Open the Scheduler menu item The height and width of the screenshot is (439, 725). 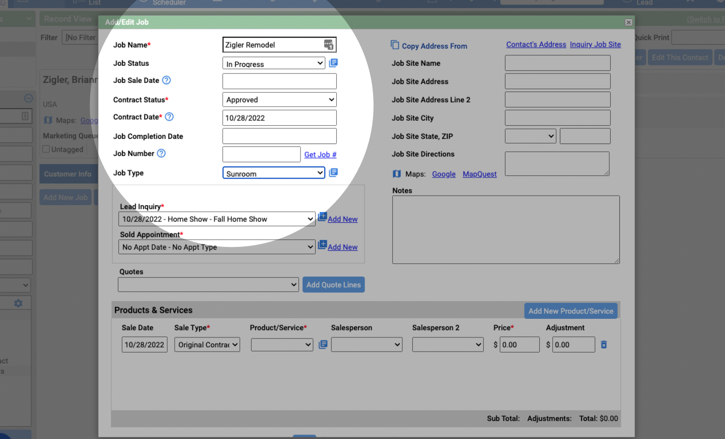pyautogui.click(x=169, y=3)
